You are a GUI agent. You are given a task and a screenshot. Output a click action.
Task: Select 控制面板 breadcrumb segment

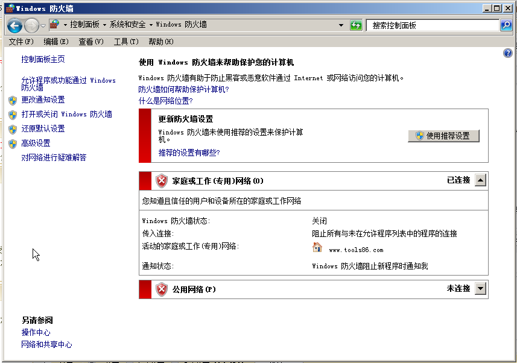[84, 24]
